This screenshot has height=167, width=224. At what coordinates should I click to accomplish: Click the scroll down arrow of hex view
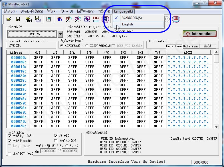coord(216,127)
